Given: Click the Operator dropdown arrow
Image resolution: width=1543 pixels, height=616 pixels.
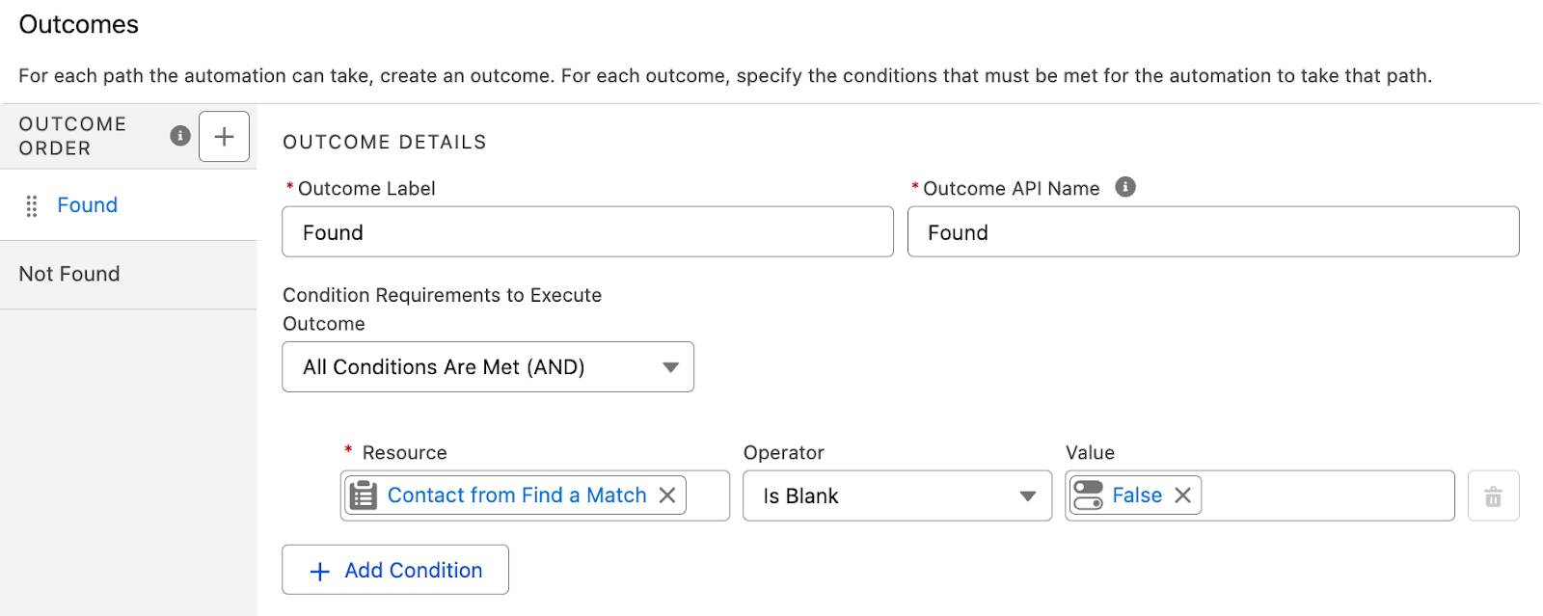Looking at the screenshot, I should point(1027,496).
